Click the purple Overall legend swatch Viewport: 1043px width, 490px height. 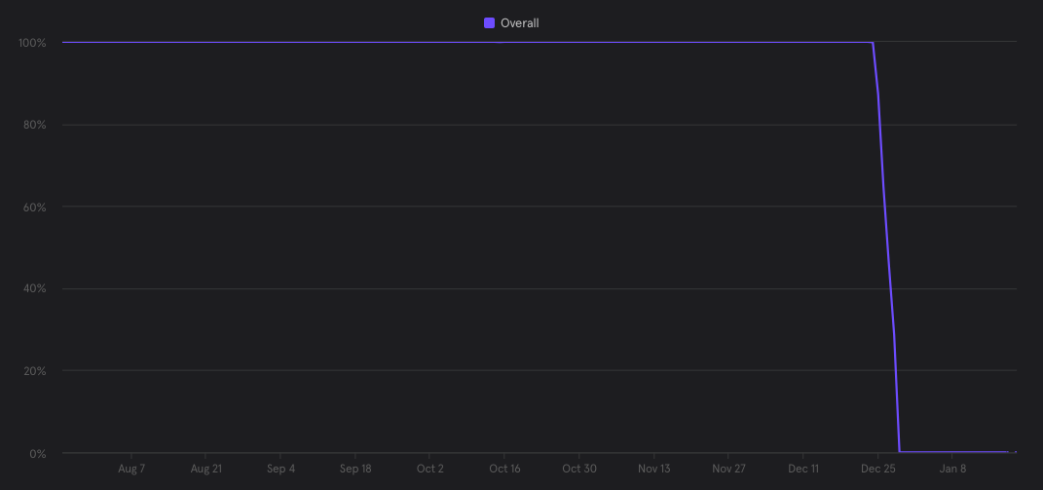coord(489,23)
